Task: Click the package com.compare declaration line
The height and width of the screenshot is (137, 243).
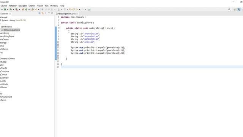Action: tap(73, 17)
